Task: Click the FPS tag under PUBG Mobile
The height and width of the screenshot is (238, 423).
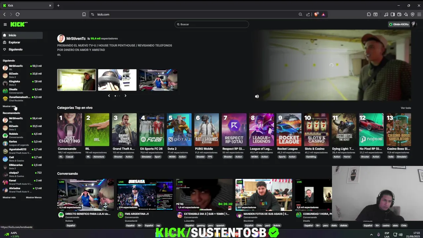Action: tap(210, 157)
